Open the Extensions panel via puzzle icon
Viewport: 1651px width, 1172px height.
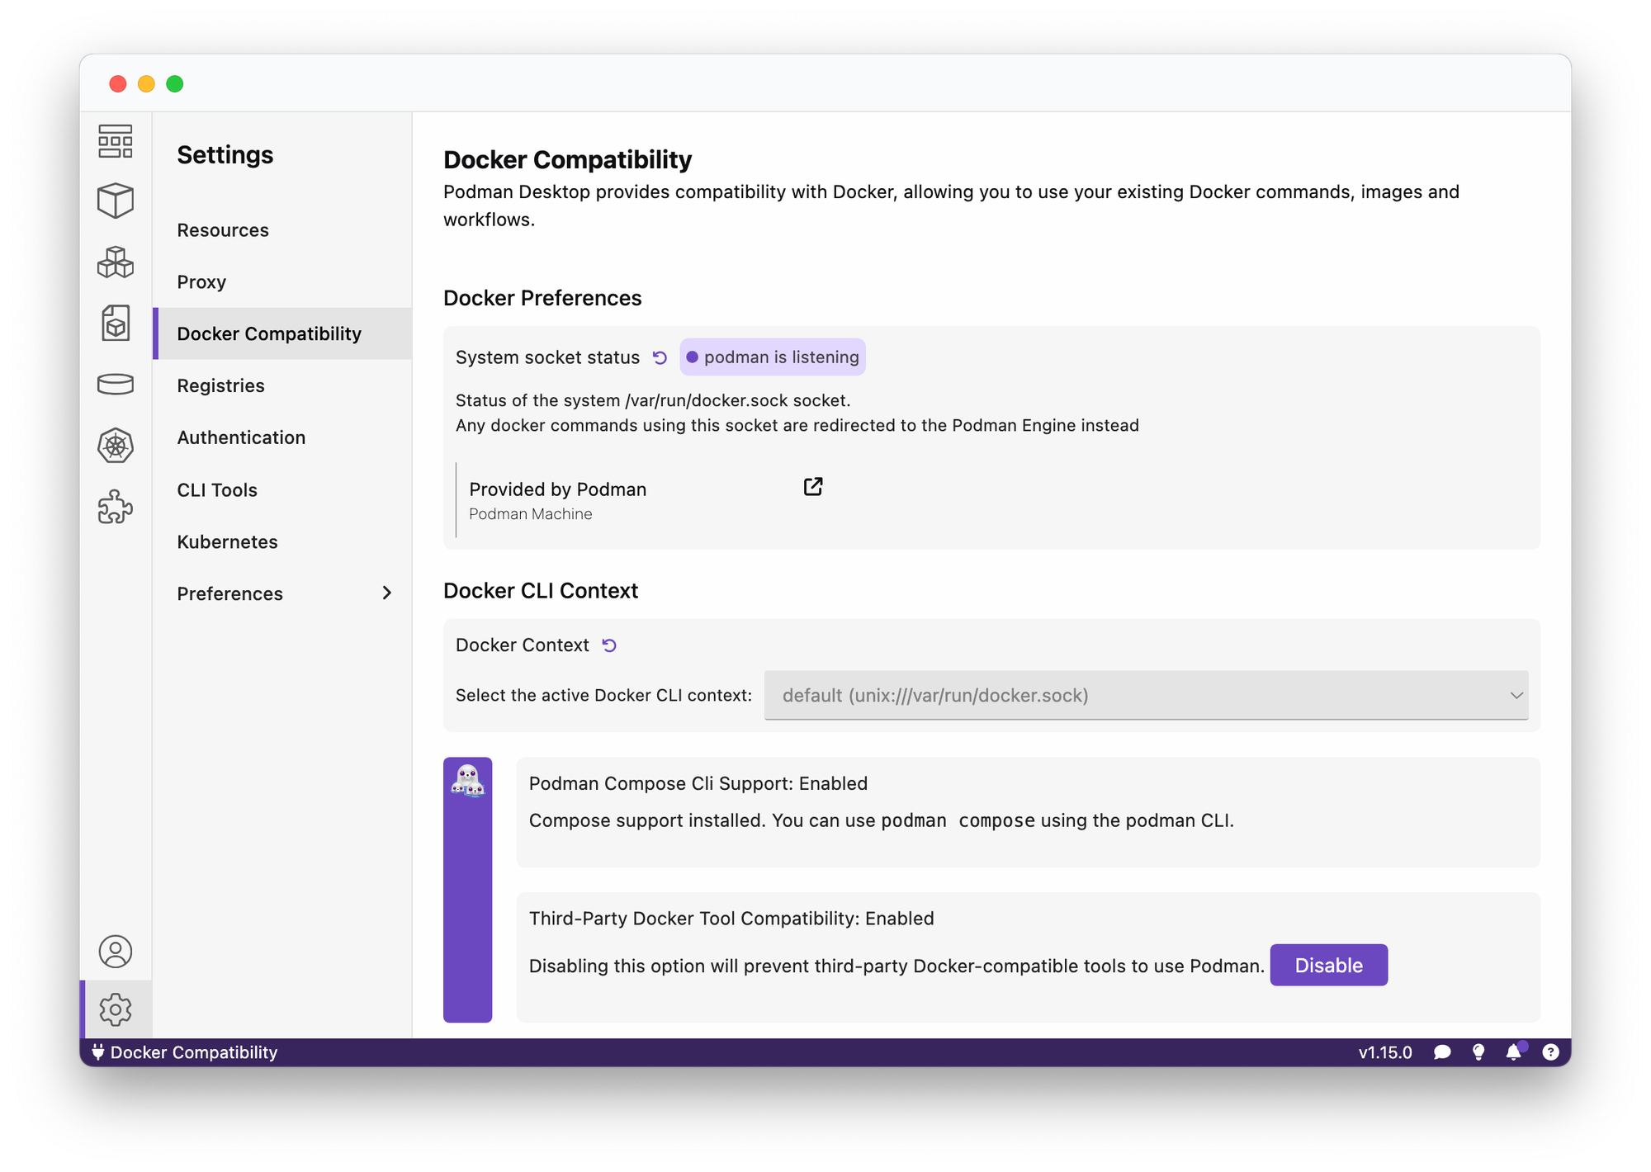click(x=116, y=507)
